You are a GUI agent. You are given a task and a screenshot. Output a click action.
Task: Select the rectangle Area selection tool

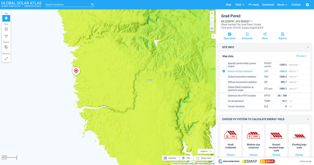coord(6,29)
